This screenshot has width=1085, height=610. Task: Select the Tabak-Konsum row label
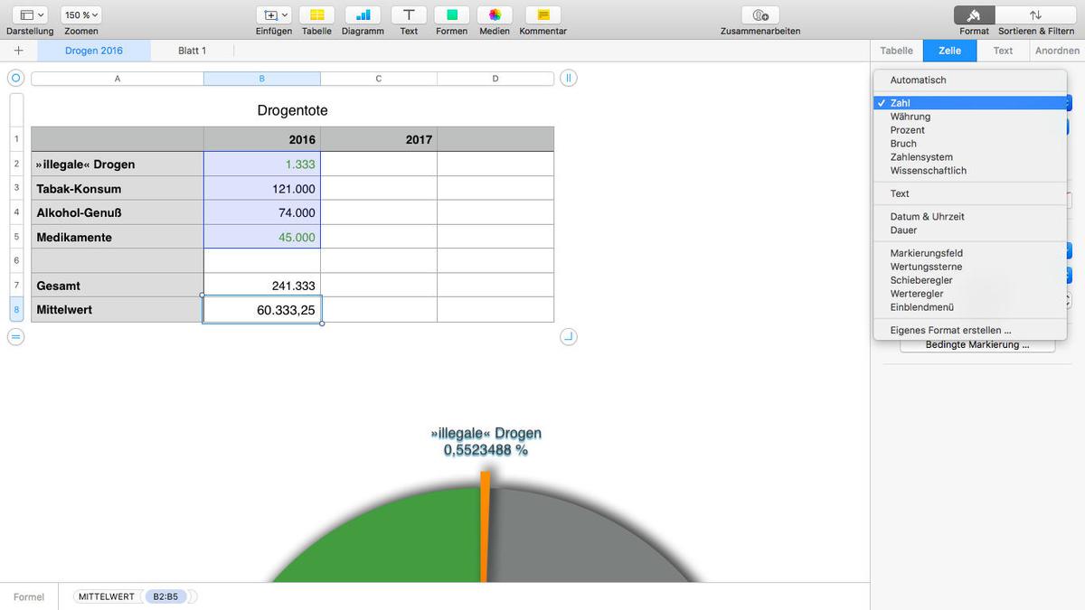(x=118, y=189)
